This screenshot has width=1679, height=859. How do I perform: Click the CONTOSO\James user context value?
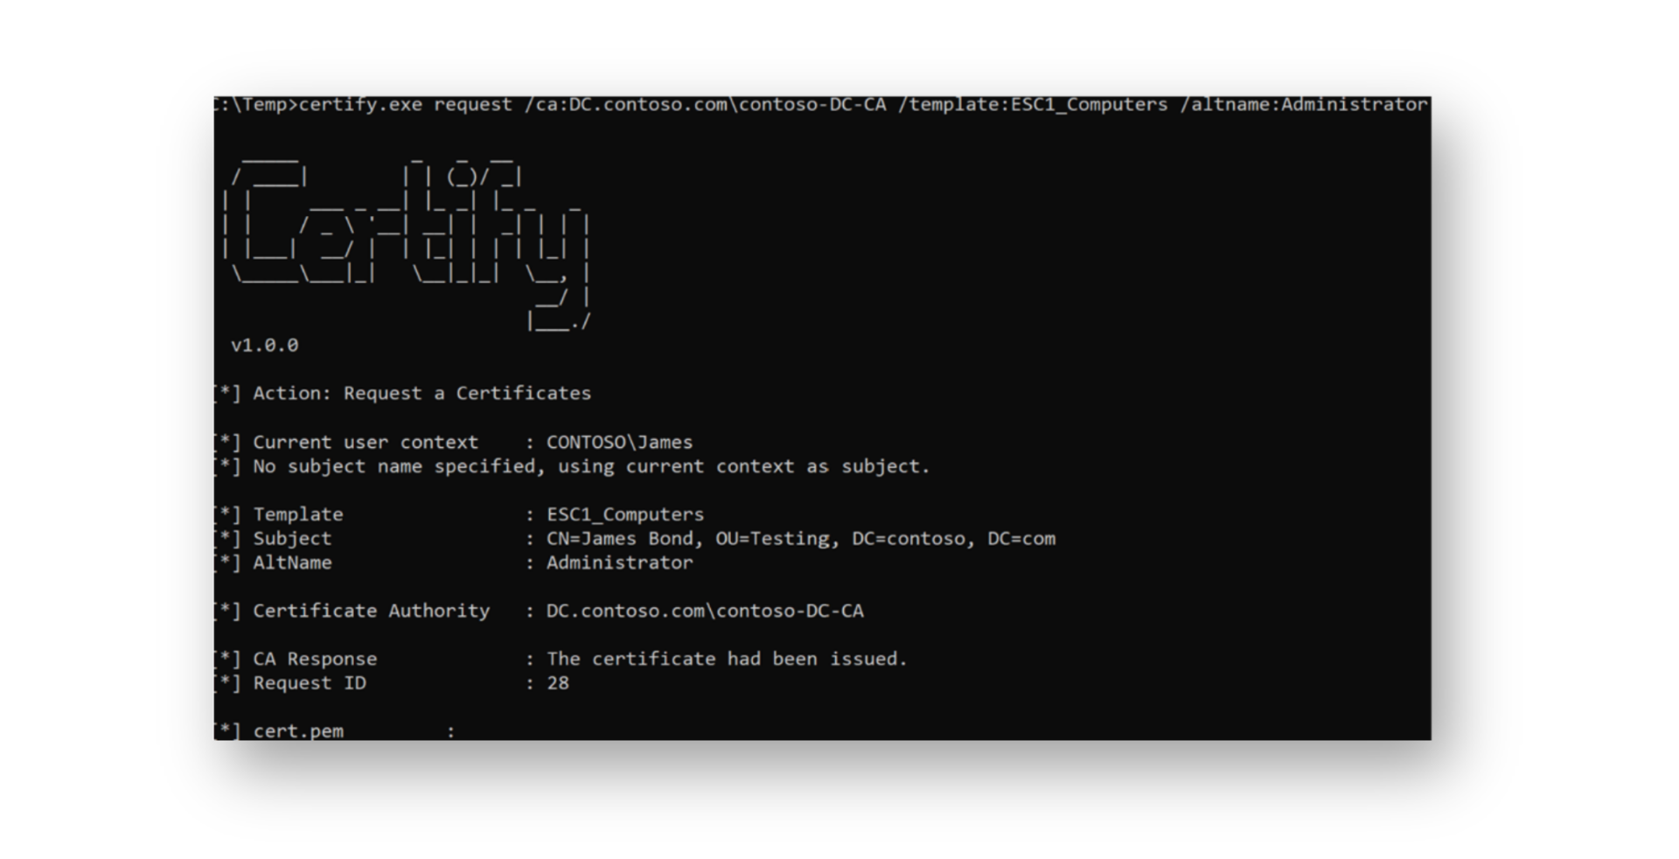point(619,443)
